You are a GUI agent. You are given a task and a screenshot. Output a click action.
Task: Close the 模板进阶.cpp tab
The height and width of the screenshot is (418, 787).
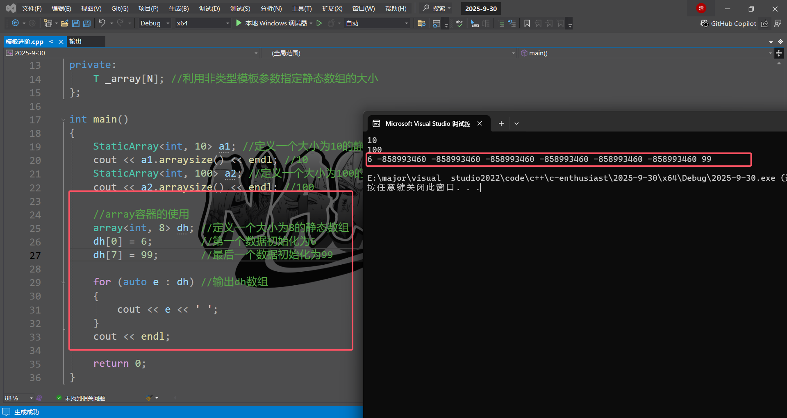click(x=61, y=41)
